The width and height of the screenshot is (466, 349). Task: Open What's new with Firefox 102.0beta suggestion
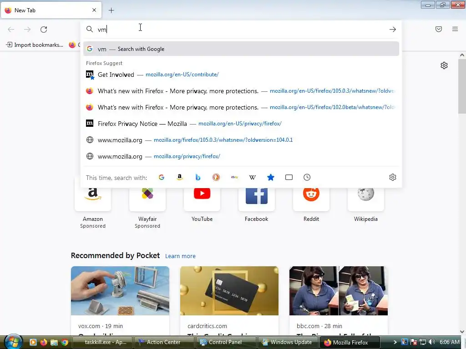tap(241, 107)
